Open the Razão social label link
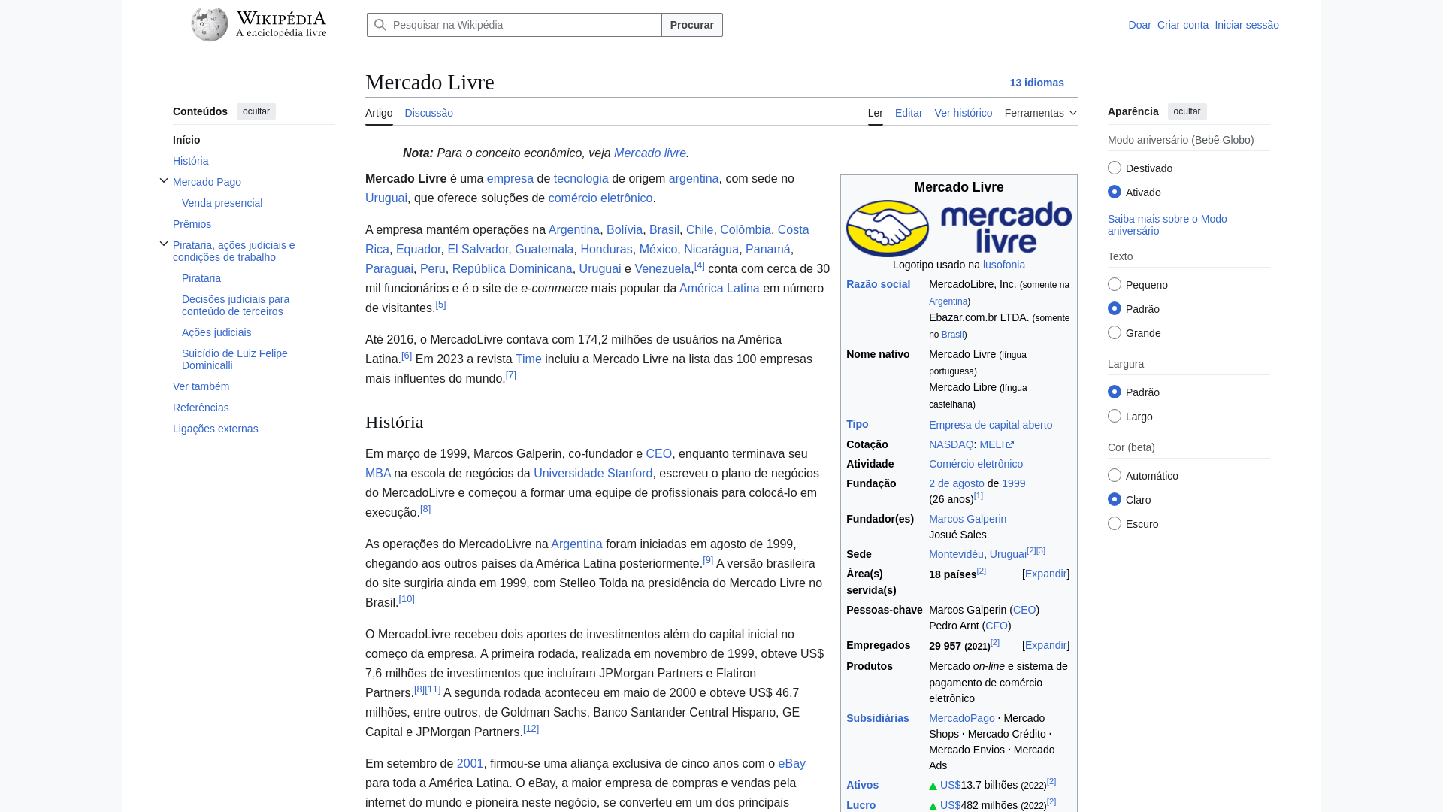 click(878, 284)
